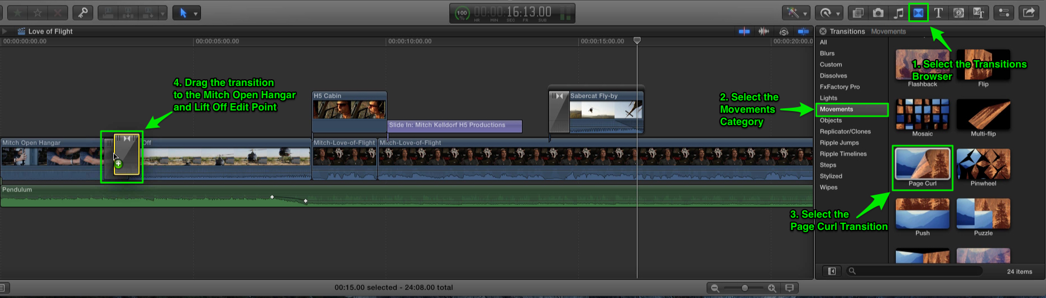Select the Sabercat Fly-by clip

[606, 112]
